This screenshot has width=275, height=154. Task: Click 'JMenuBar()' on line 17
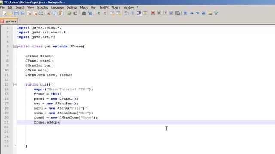tap(66, 104)
